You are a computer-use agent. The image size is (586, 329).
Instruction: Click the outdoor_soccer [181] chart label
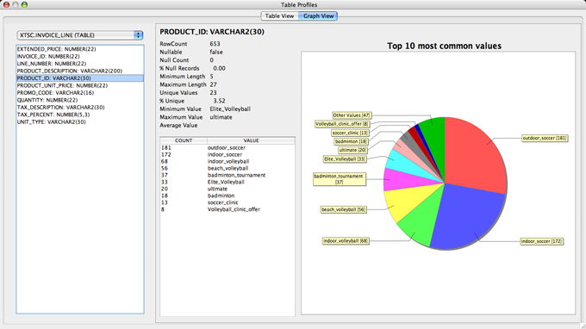[x=545, y=138]
